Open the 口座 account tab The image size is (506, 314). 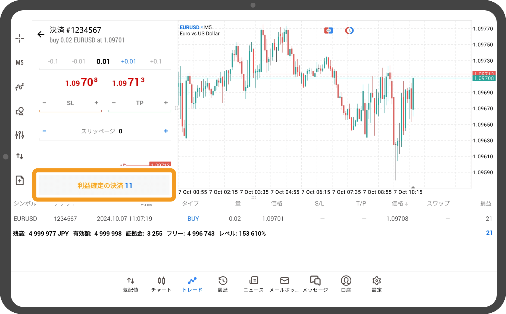[346, 284]
